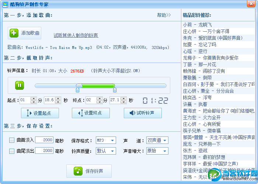Viewport: 258px width, 184px height.
Task: Click the music note icon on Save Ringtone
Action: pos(78,171)
